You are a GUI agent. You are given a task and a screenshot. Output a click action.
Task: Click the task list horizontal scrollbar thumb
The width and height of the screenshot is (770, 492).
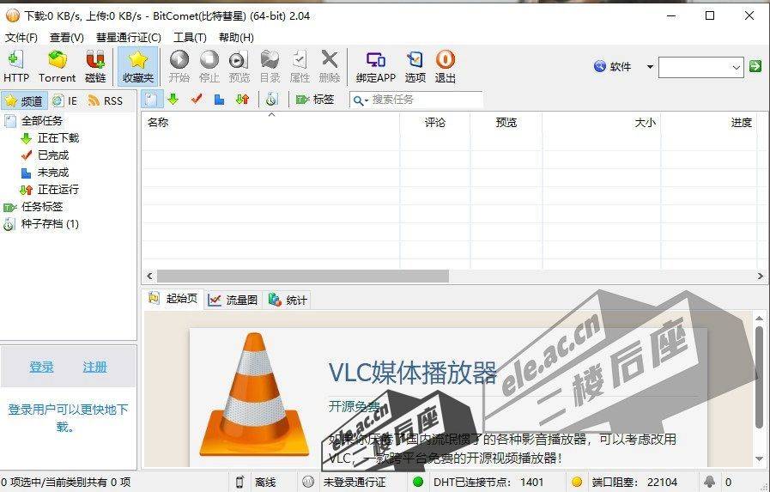click(x=302, y=276)
